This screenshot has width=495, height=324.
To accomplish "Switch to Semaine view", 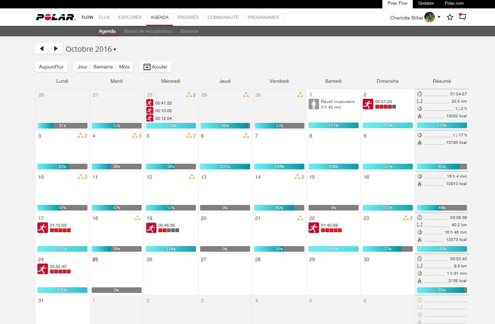I will tap(103, 67).
